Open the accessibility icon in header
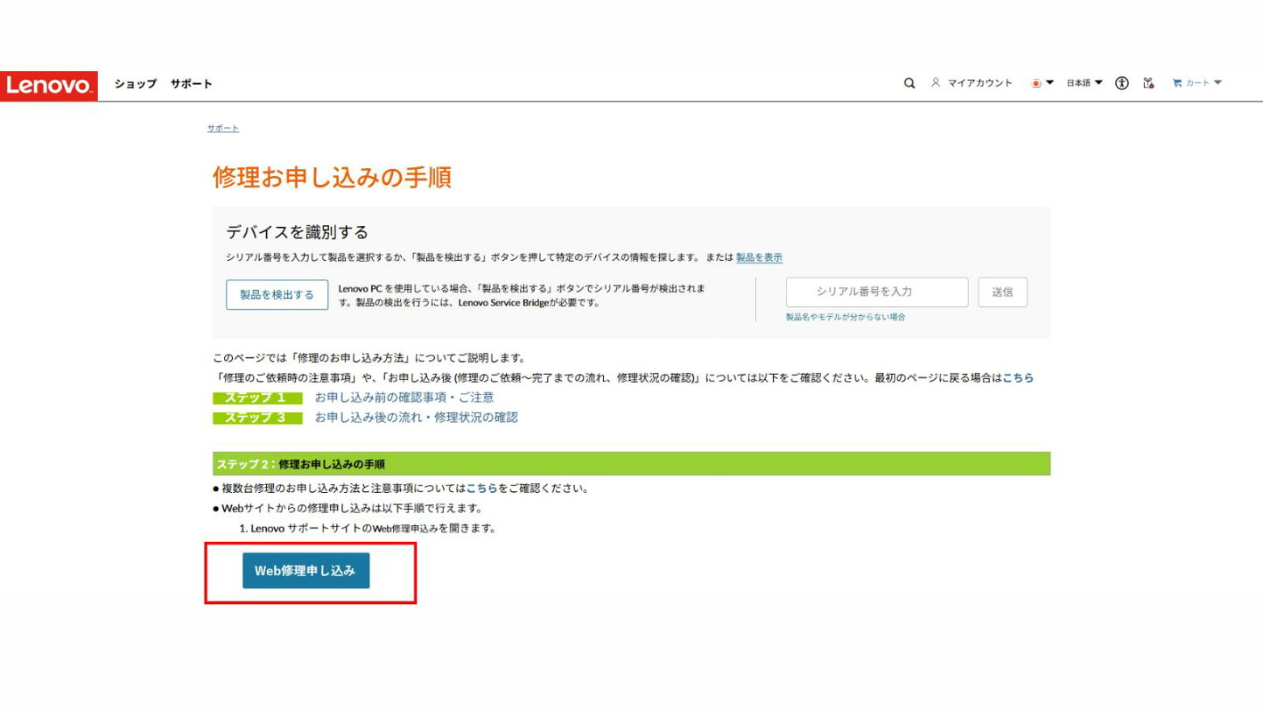This screenshot has width=1263, height=711. tap(1122, 83)
